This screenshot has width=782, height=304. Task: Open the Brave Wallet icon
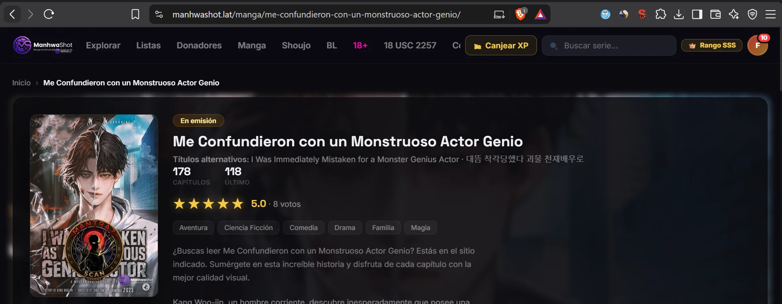716,15
